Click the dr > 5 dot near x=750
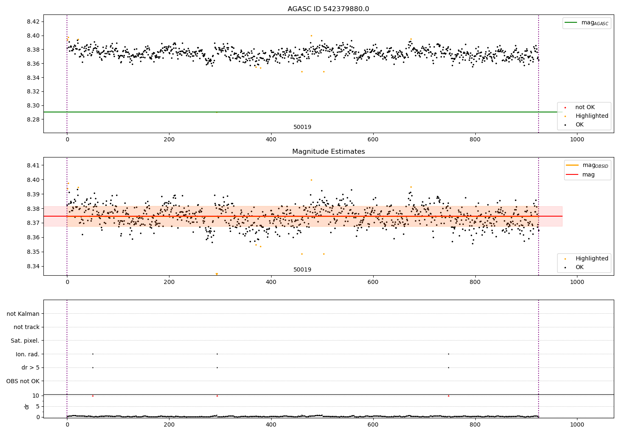This screenshot has width=620, height=434. [448, 367]
